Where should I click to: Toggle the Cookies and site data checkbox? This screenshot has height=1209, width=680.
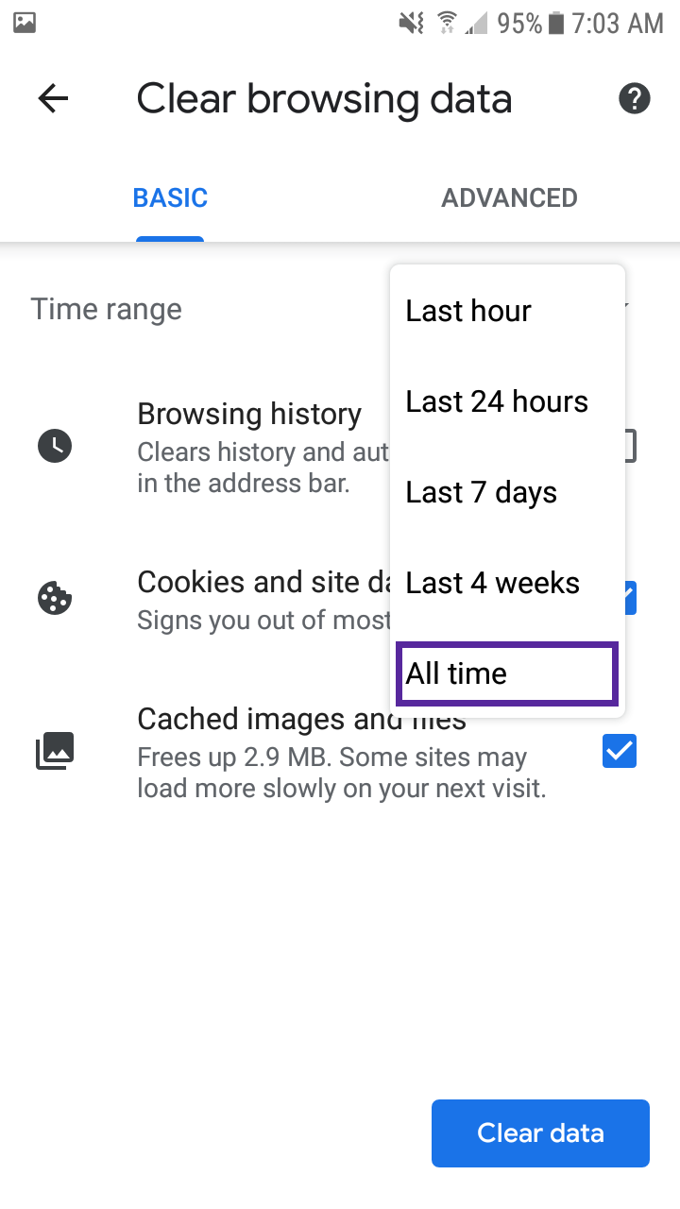coord(628,598)
